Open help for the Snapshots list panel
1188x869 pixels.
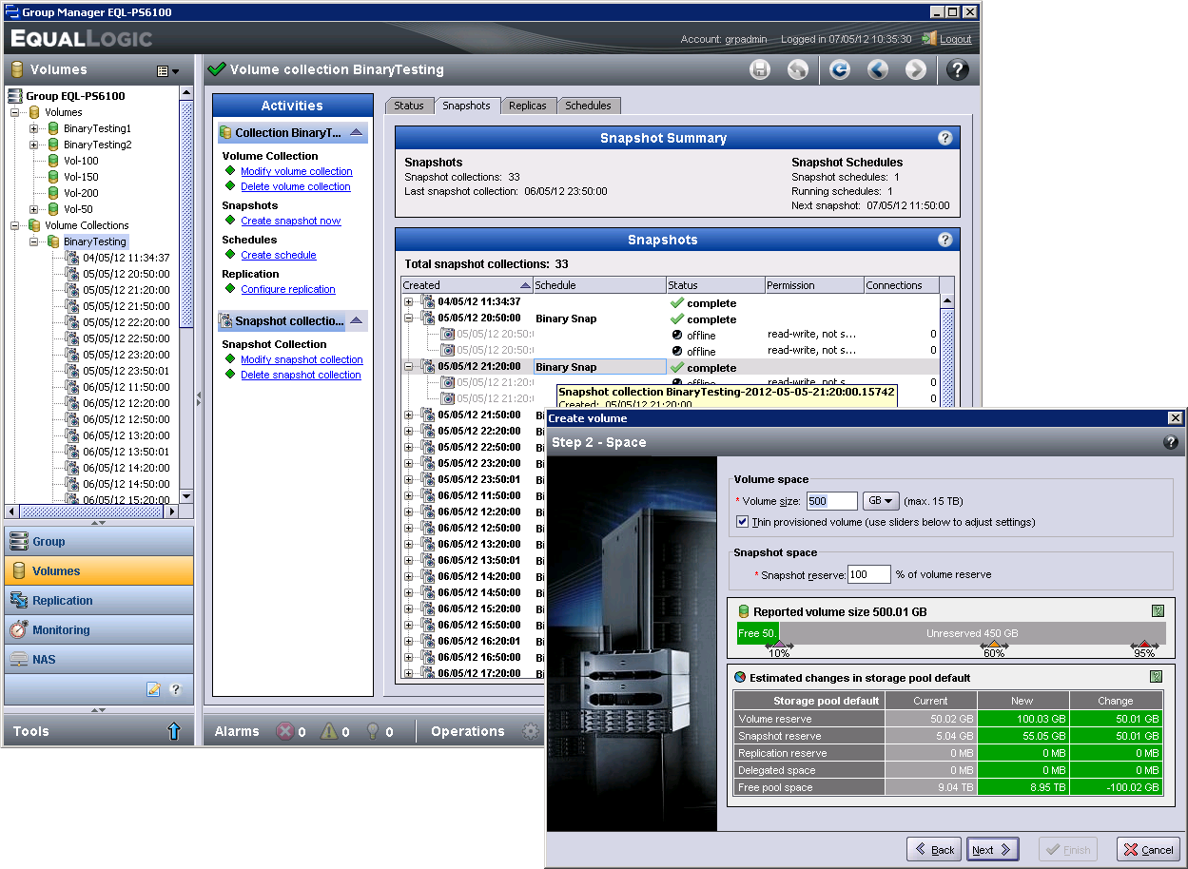click(945, 240)
